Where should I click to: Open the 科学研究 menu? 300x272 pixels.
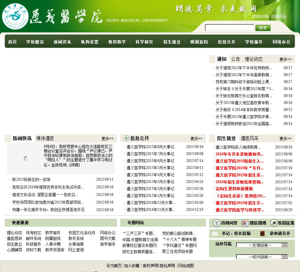pyautogui.click(x=144, y=42)
